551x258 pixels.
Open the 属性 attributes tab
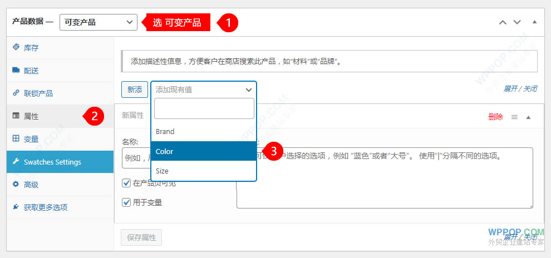click(31, 116)
